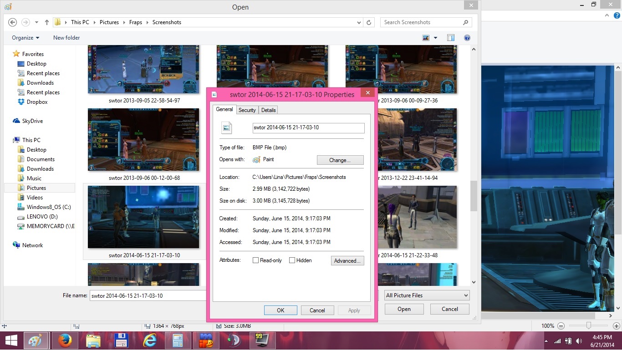
Task: Open the Music folder in sidebar
Action: (x=29, y=178)
